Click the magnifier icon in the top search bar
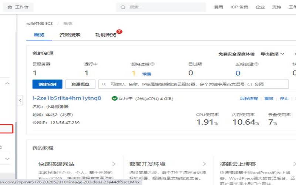The width and height of the screenshot is (296, 185). point(123,7)
